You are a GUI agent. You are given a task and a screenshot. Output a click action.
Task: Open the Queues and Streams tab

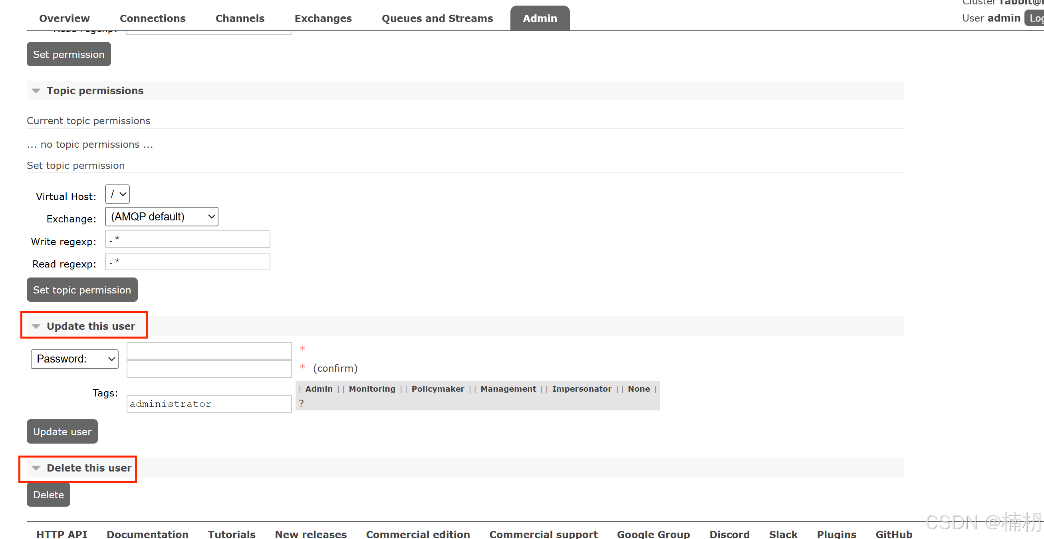coord(437,18)
